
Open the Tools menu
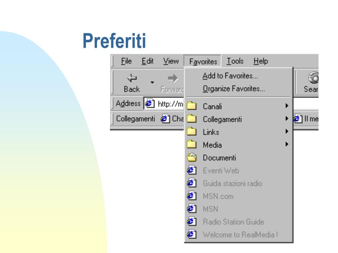coord(235,61)
